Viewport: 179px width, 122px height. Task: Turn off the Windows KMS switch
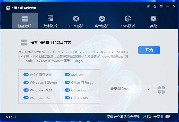point(26,98)
